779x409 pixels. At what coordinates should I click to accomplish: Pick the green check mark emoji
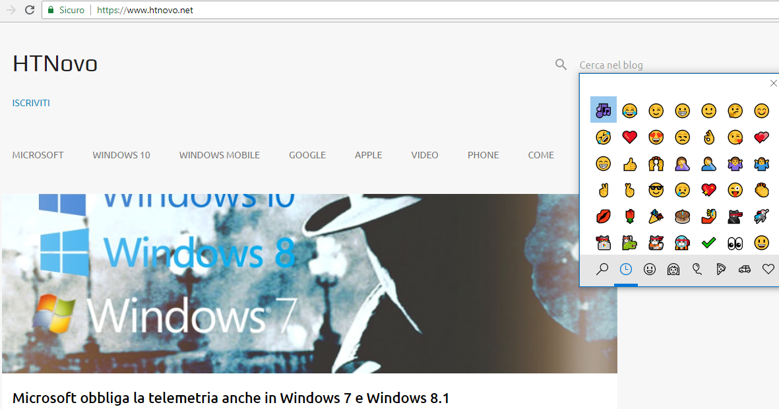point(708,243)
